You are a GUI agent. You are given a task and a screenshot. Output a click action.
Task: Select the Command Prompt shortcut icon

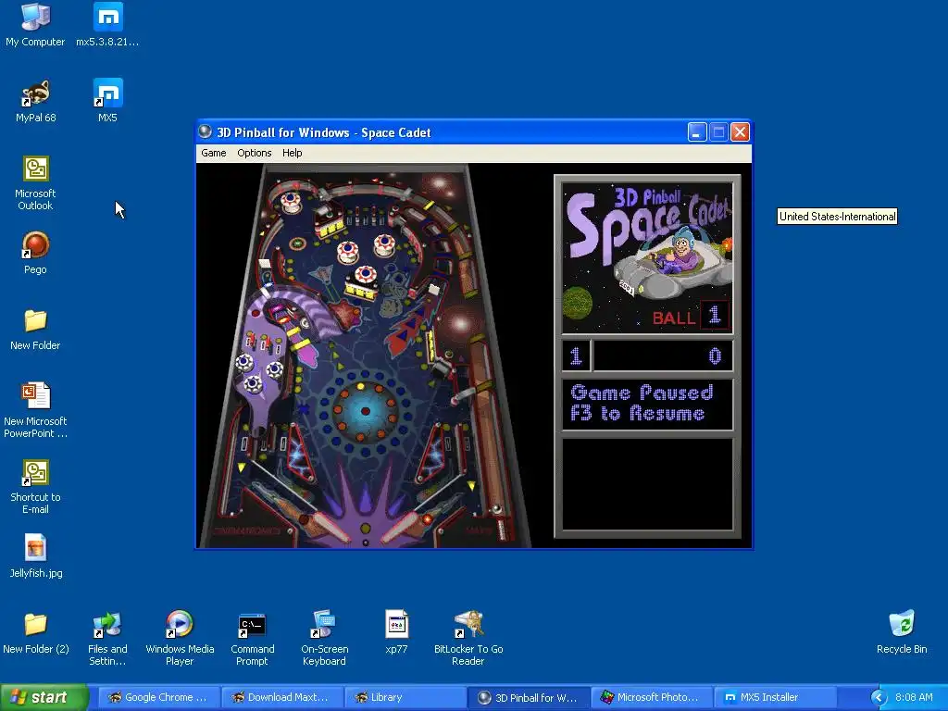coord(252,639)
